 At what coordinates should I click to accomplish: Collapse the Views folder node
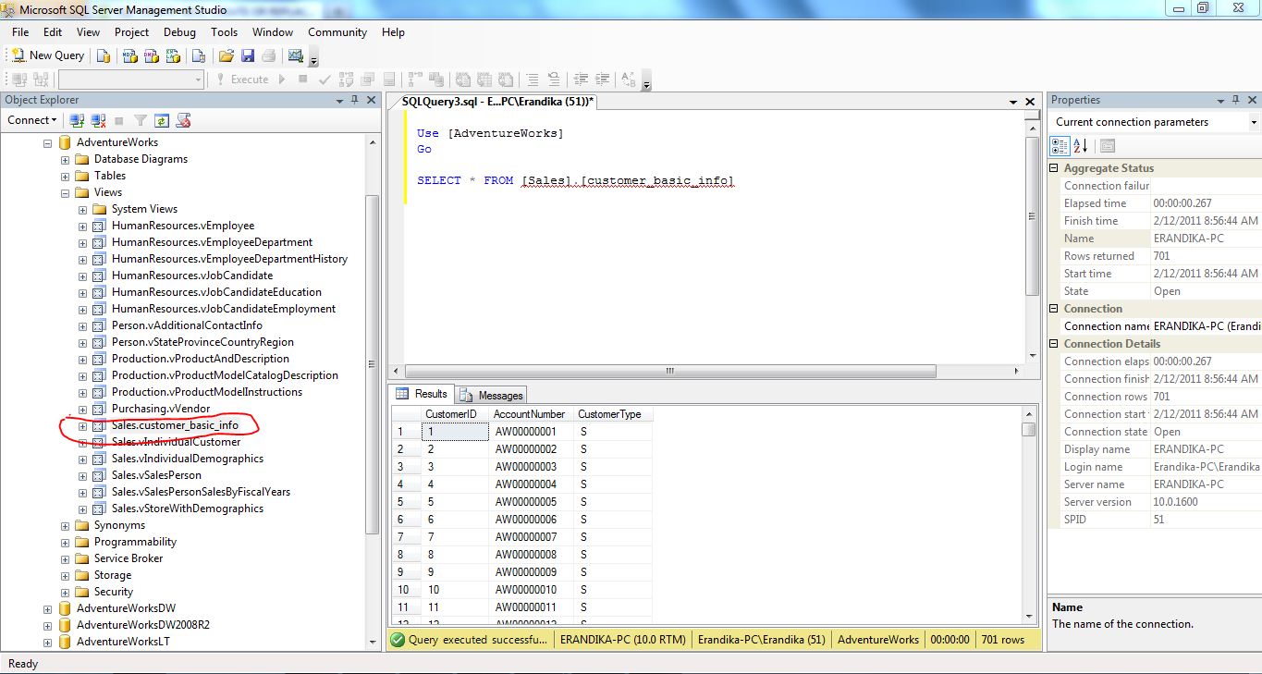(x=65, y=192)
